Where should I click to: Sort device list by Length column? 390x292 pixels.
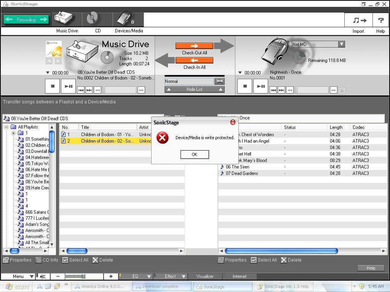click(338, 127)
